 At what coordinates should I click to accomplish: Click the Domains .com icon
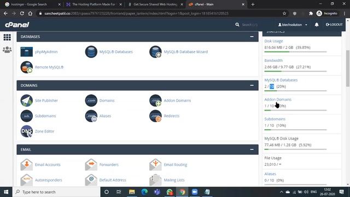pos(91,101)
